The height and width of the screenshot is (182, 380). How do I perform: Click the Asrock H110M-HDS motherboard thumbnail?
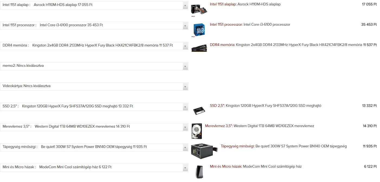199,9
